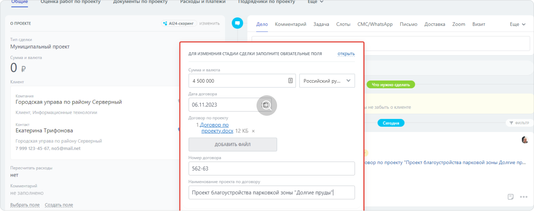The image size is (534, 211).
Task: Click the calculator icon in the amount field
Action: (290, 81)
